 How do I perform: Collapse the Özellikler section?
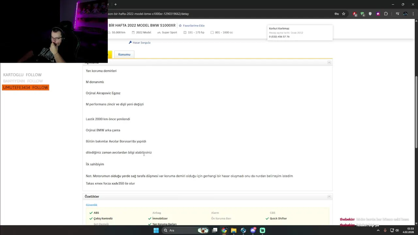click(329, 196)
